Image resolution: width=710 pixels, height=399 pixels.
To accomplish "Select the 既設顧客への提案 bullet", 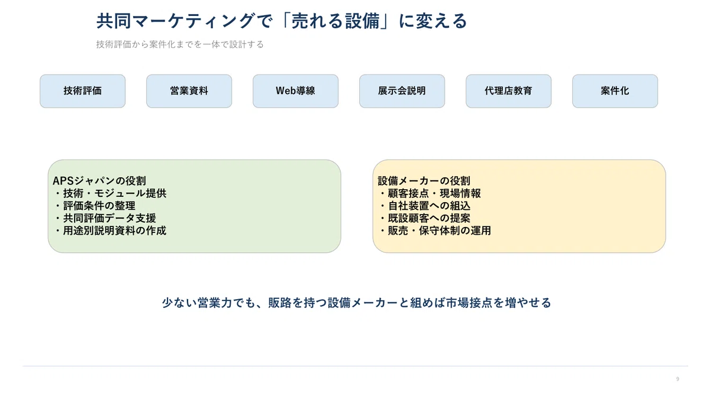I will [x=424, y=218].
